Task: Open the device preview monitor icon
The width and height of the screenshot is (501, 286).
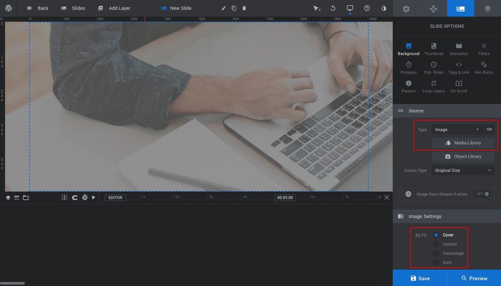Action: (350, 8)
